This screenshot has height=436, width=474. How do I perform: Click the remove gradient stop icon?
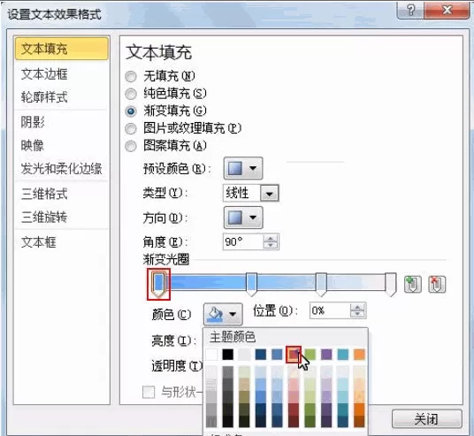coord(437,284)
